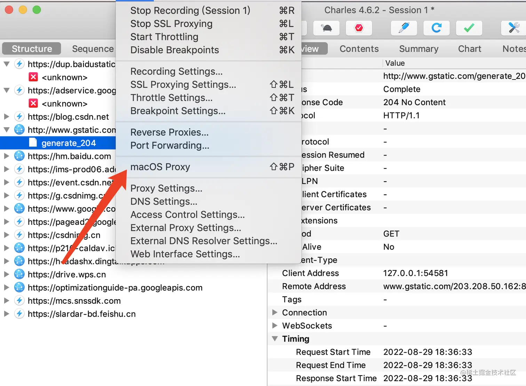Open DNS Settings...

(x=209, y=201)
